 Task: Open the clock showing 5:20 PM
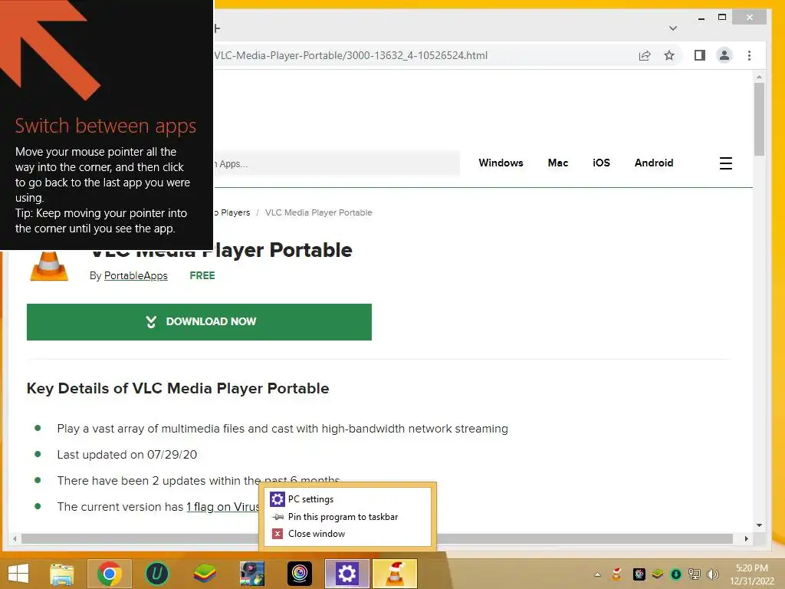(x=752, y=574)
